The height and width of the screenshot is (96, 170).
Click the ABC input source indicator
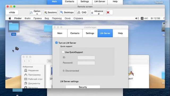[x=144, y=18]
